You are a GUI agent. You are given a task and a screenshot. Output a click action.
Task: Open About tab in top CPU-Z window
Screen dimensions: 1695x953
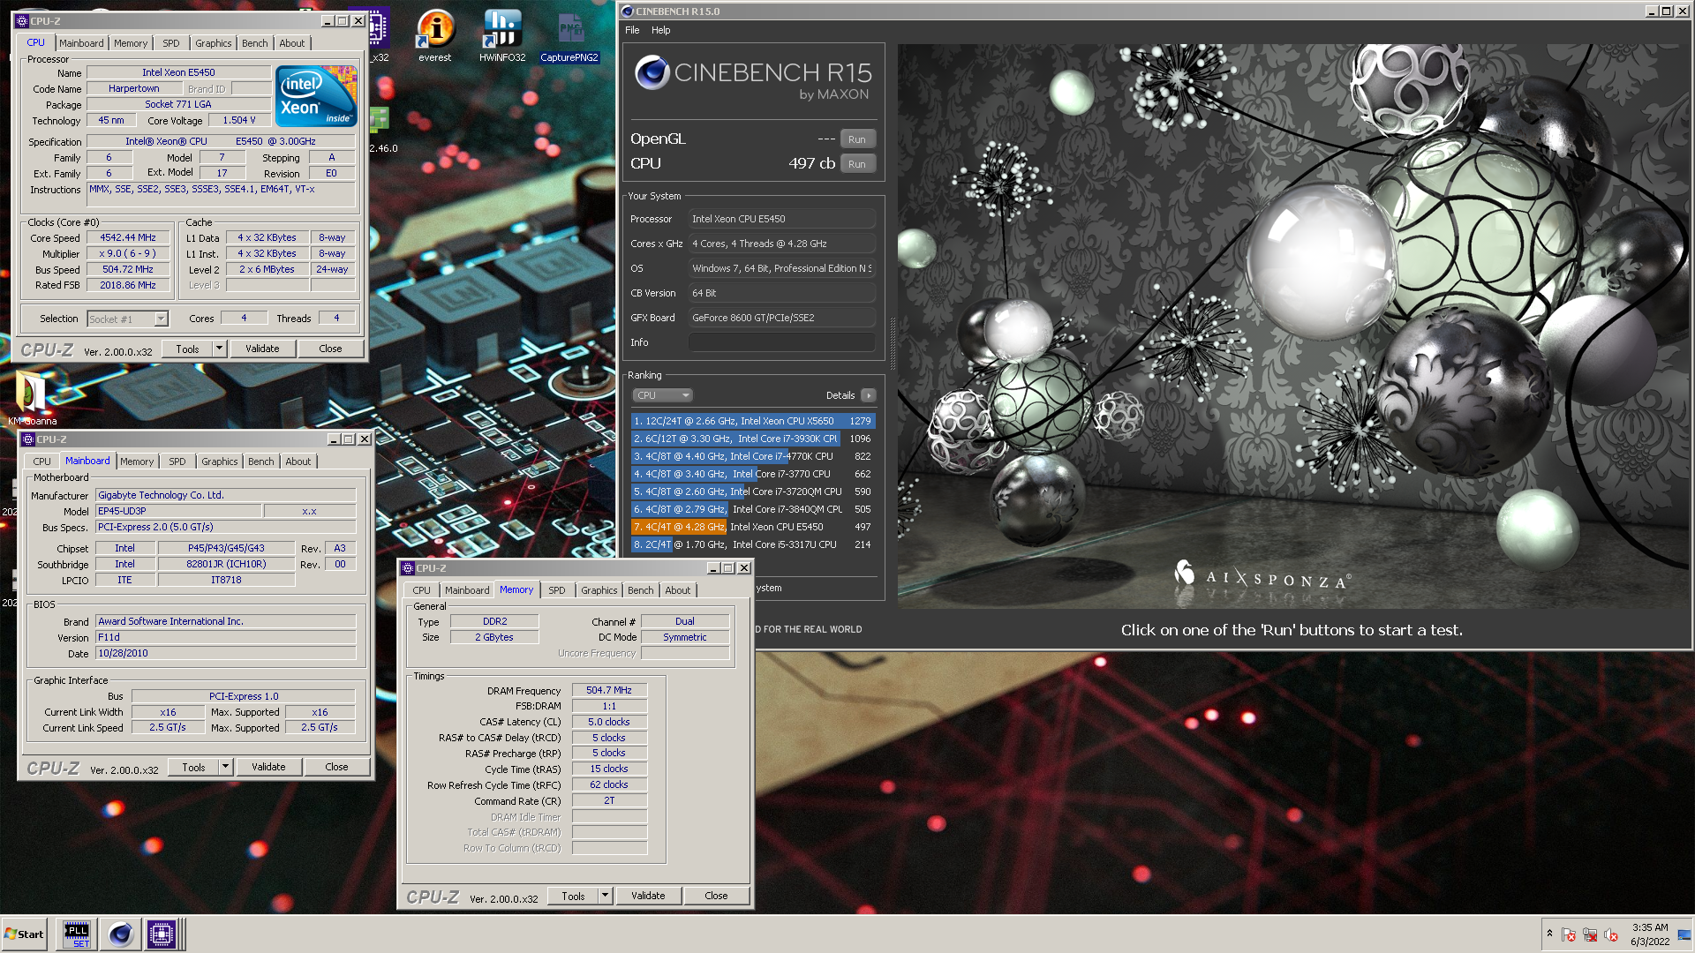[292, 43]
